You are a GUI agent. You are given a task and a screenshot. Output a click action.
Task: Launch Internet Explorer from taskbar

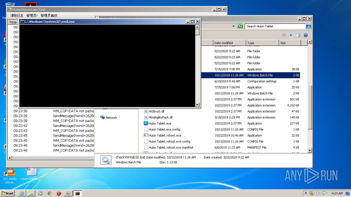click(22, 193)
